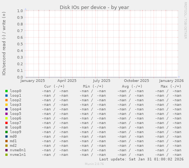Click the loop1 blue color swatch
This screenshot has height=168, width=189.
click(6, 96)
